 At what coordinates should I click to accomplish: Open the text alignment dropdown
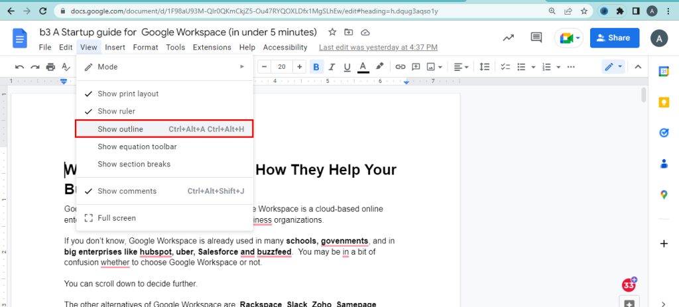pos(461,67)
